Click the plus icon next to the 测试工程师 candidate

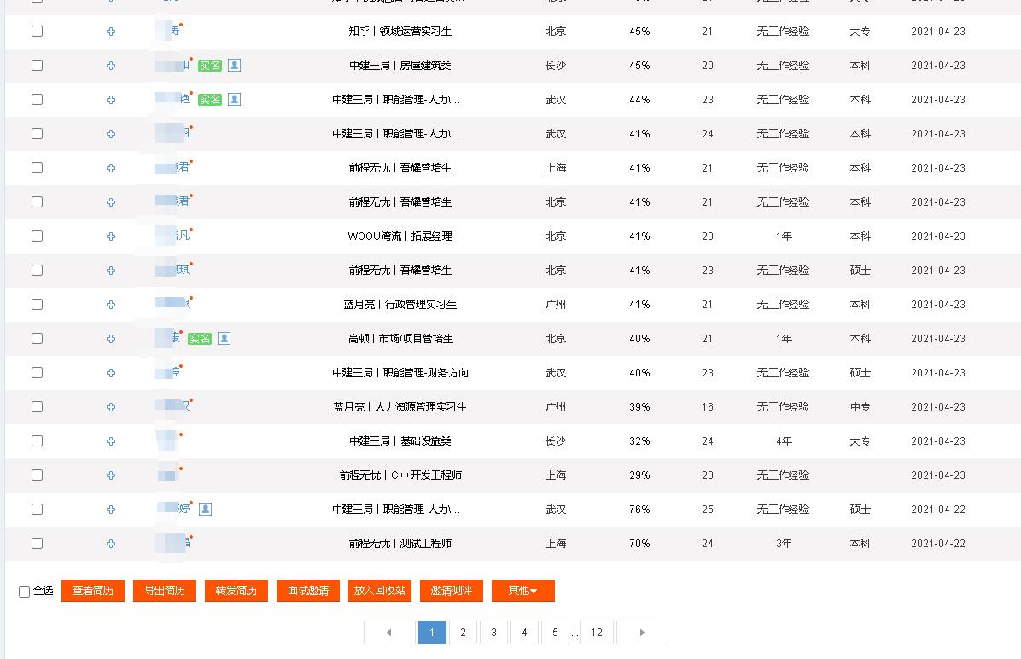point(111,544)
